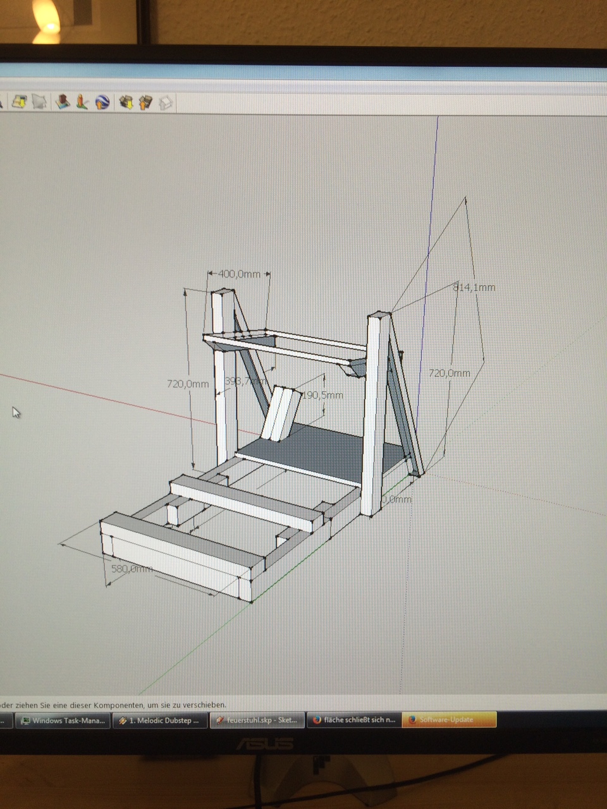Image resolution: width=607 pixels, height=809 pixels.
Task: Open the Photo Textures tool
Action: pos(82,101)
